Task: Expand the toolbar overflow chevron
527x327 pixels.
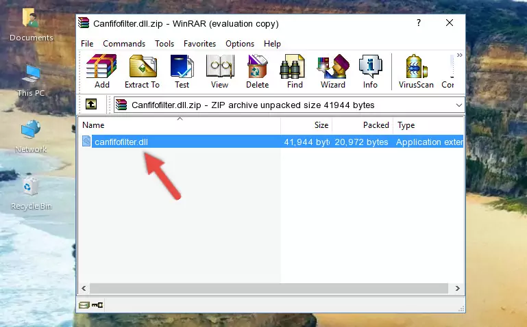Action: pyautogui.click(x=459, y=55)
